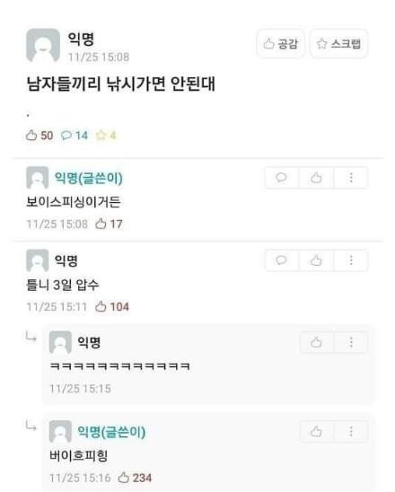The height and width of the screenshot is (492, 395).
Task: Open more options for 버이흐피힝 reply
Action: pyautogui.click(x=351, y=432)
